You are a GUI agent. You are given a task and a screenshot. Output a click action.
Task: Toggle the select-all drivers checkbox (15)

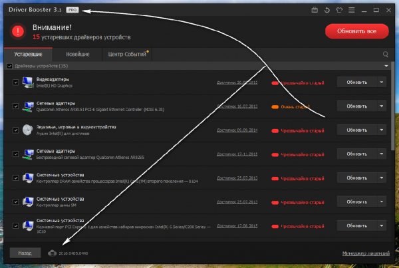coord(10,67)
